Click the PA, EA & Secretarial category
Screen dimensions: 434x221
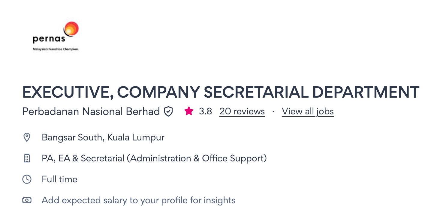[x=83, y=158]
